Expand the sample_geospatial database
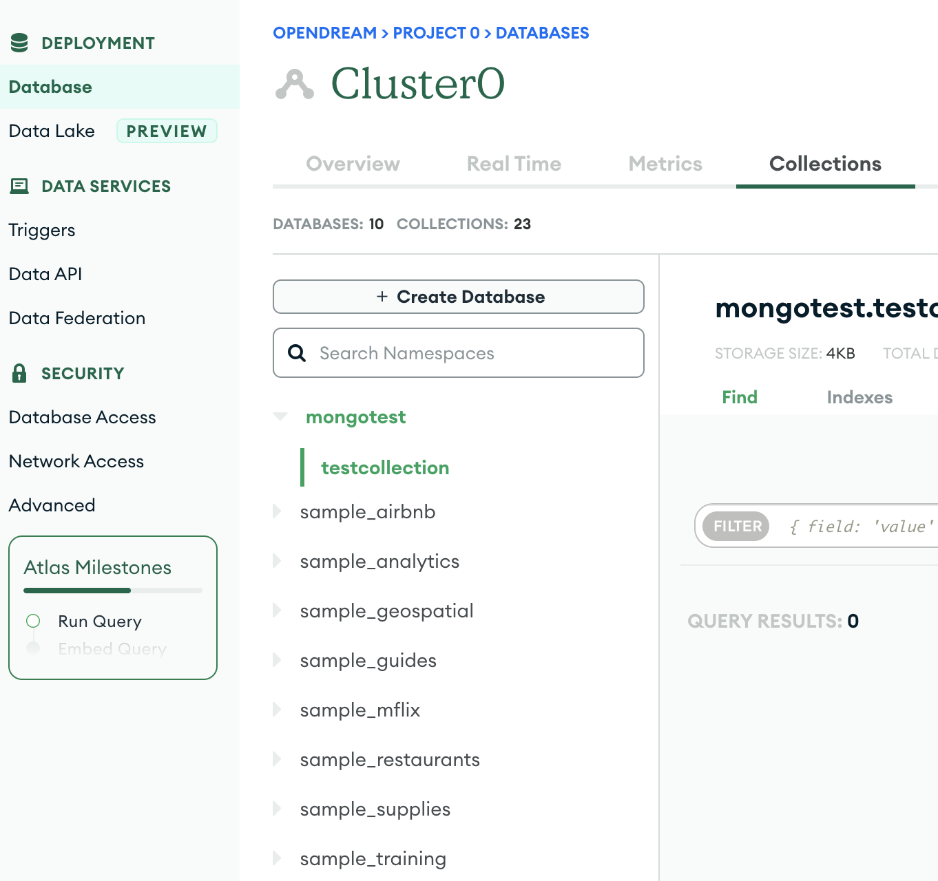Screen dimensions: 938x881 (277, 611)
